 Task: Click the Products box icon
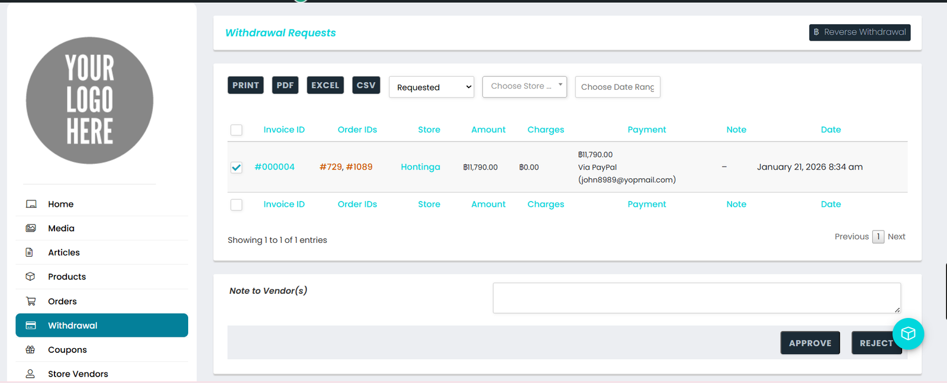click(30, 277)
